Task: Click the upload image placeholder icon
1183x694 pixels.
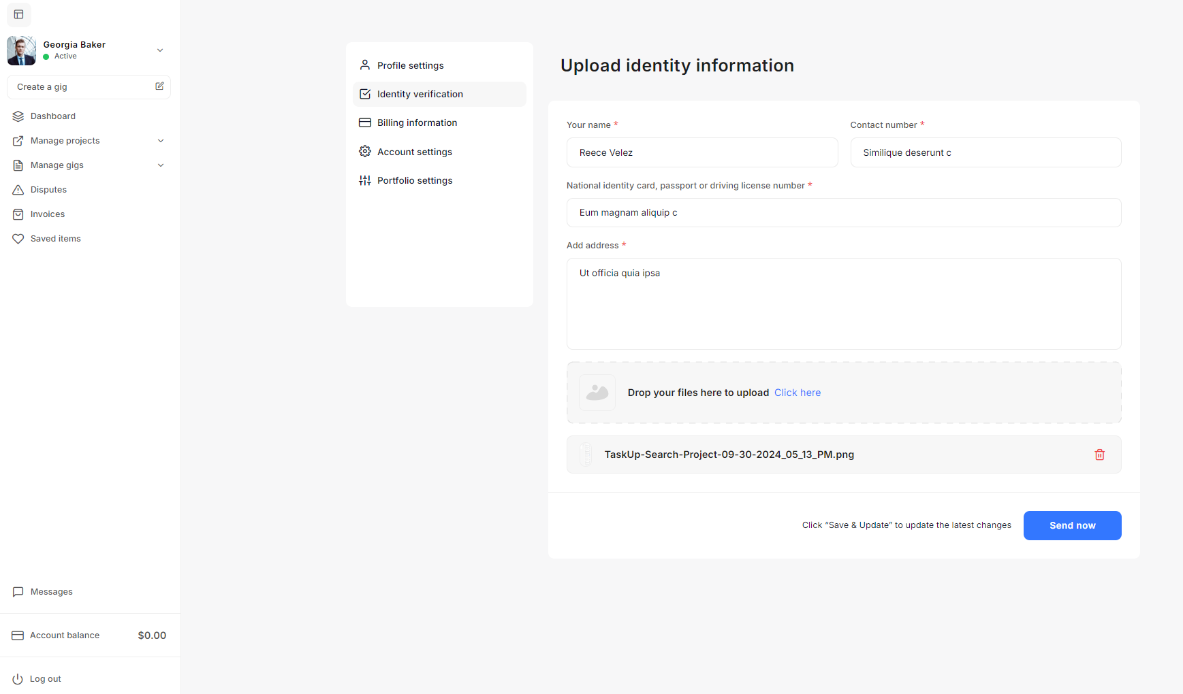Action: (597, 393)
